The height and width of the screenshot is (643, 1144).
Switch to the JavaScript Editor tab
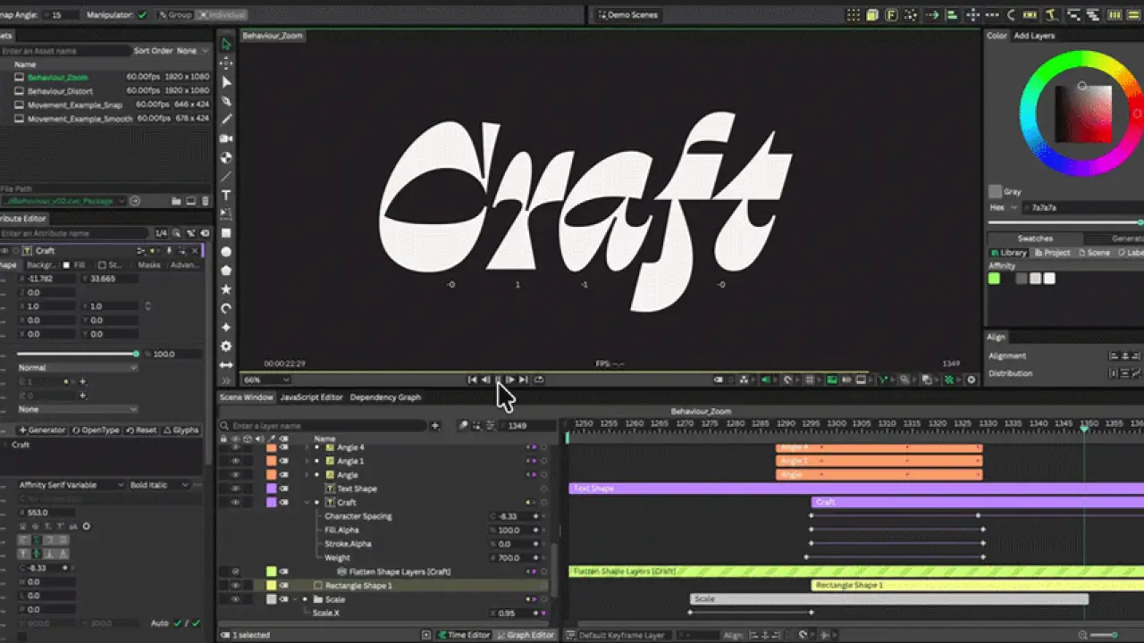click(311, 397)
